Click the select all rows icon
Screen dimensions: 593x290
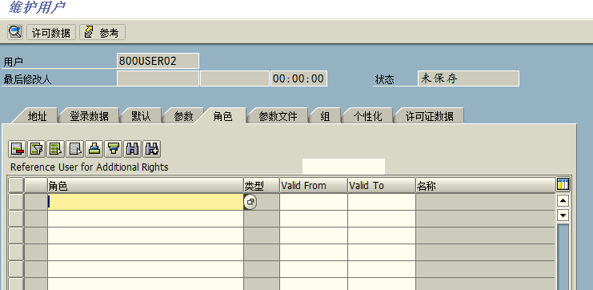tap(56, 149)
